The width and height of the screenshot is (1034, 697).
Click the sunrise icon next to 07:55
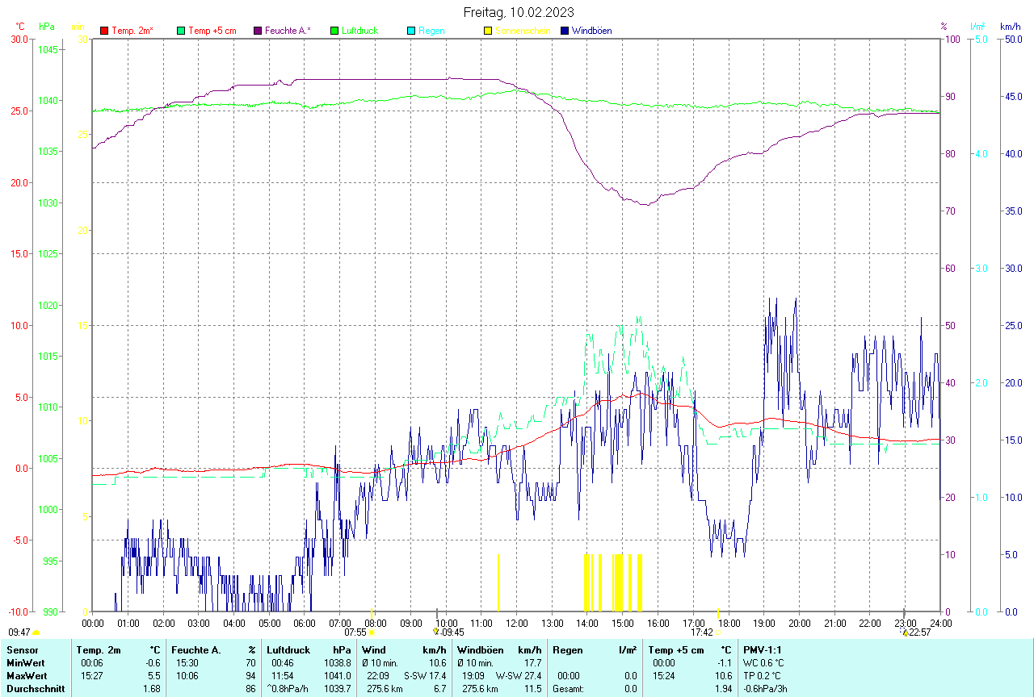372,632
